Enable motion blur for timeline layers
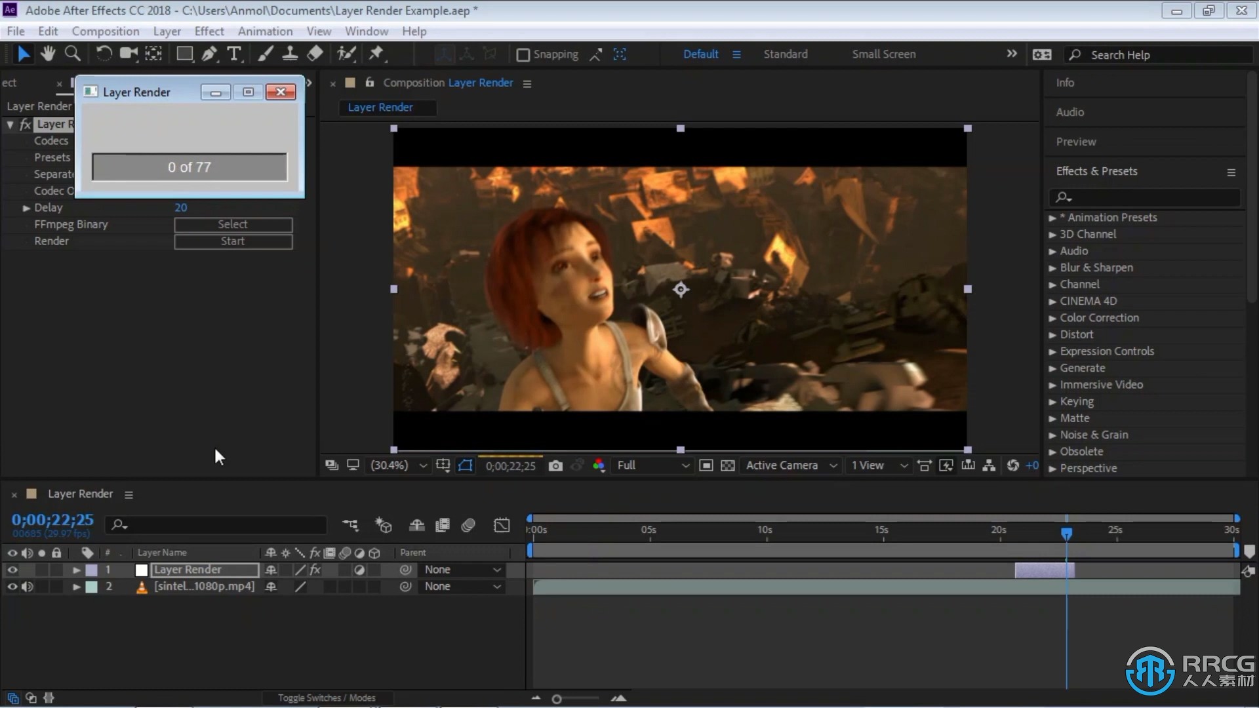Viewport: 1259px width, 708px height. [x=468, y=525]
